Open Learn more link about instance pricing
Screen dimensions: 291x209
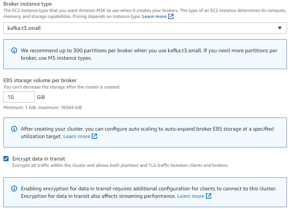[154, 16]
